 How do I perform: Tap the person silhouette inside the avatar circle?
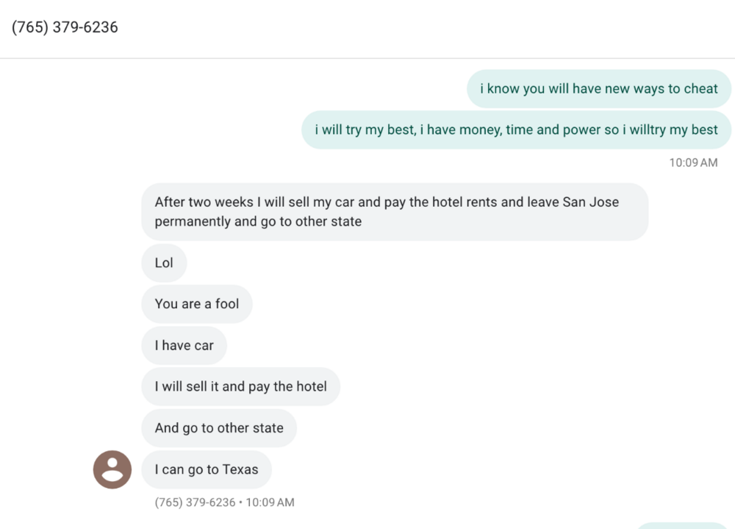coord(112,469)
